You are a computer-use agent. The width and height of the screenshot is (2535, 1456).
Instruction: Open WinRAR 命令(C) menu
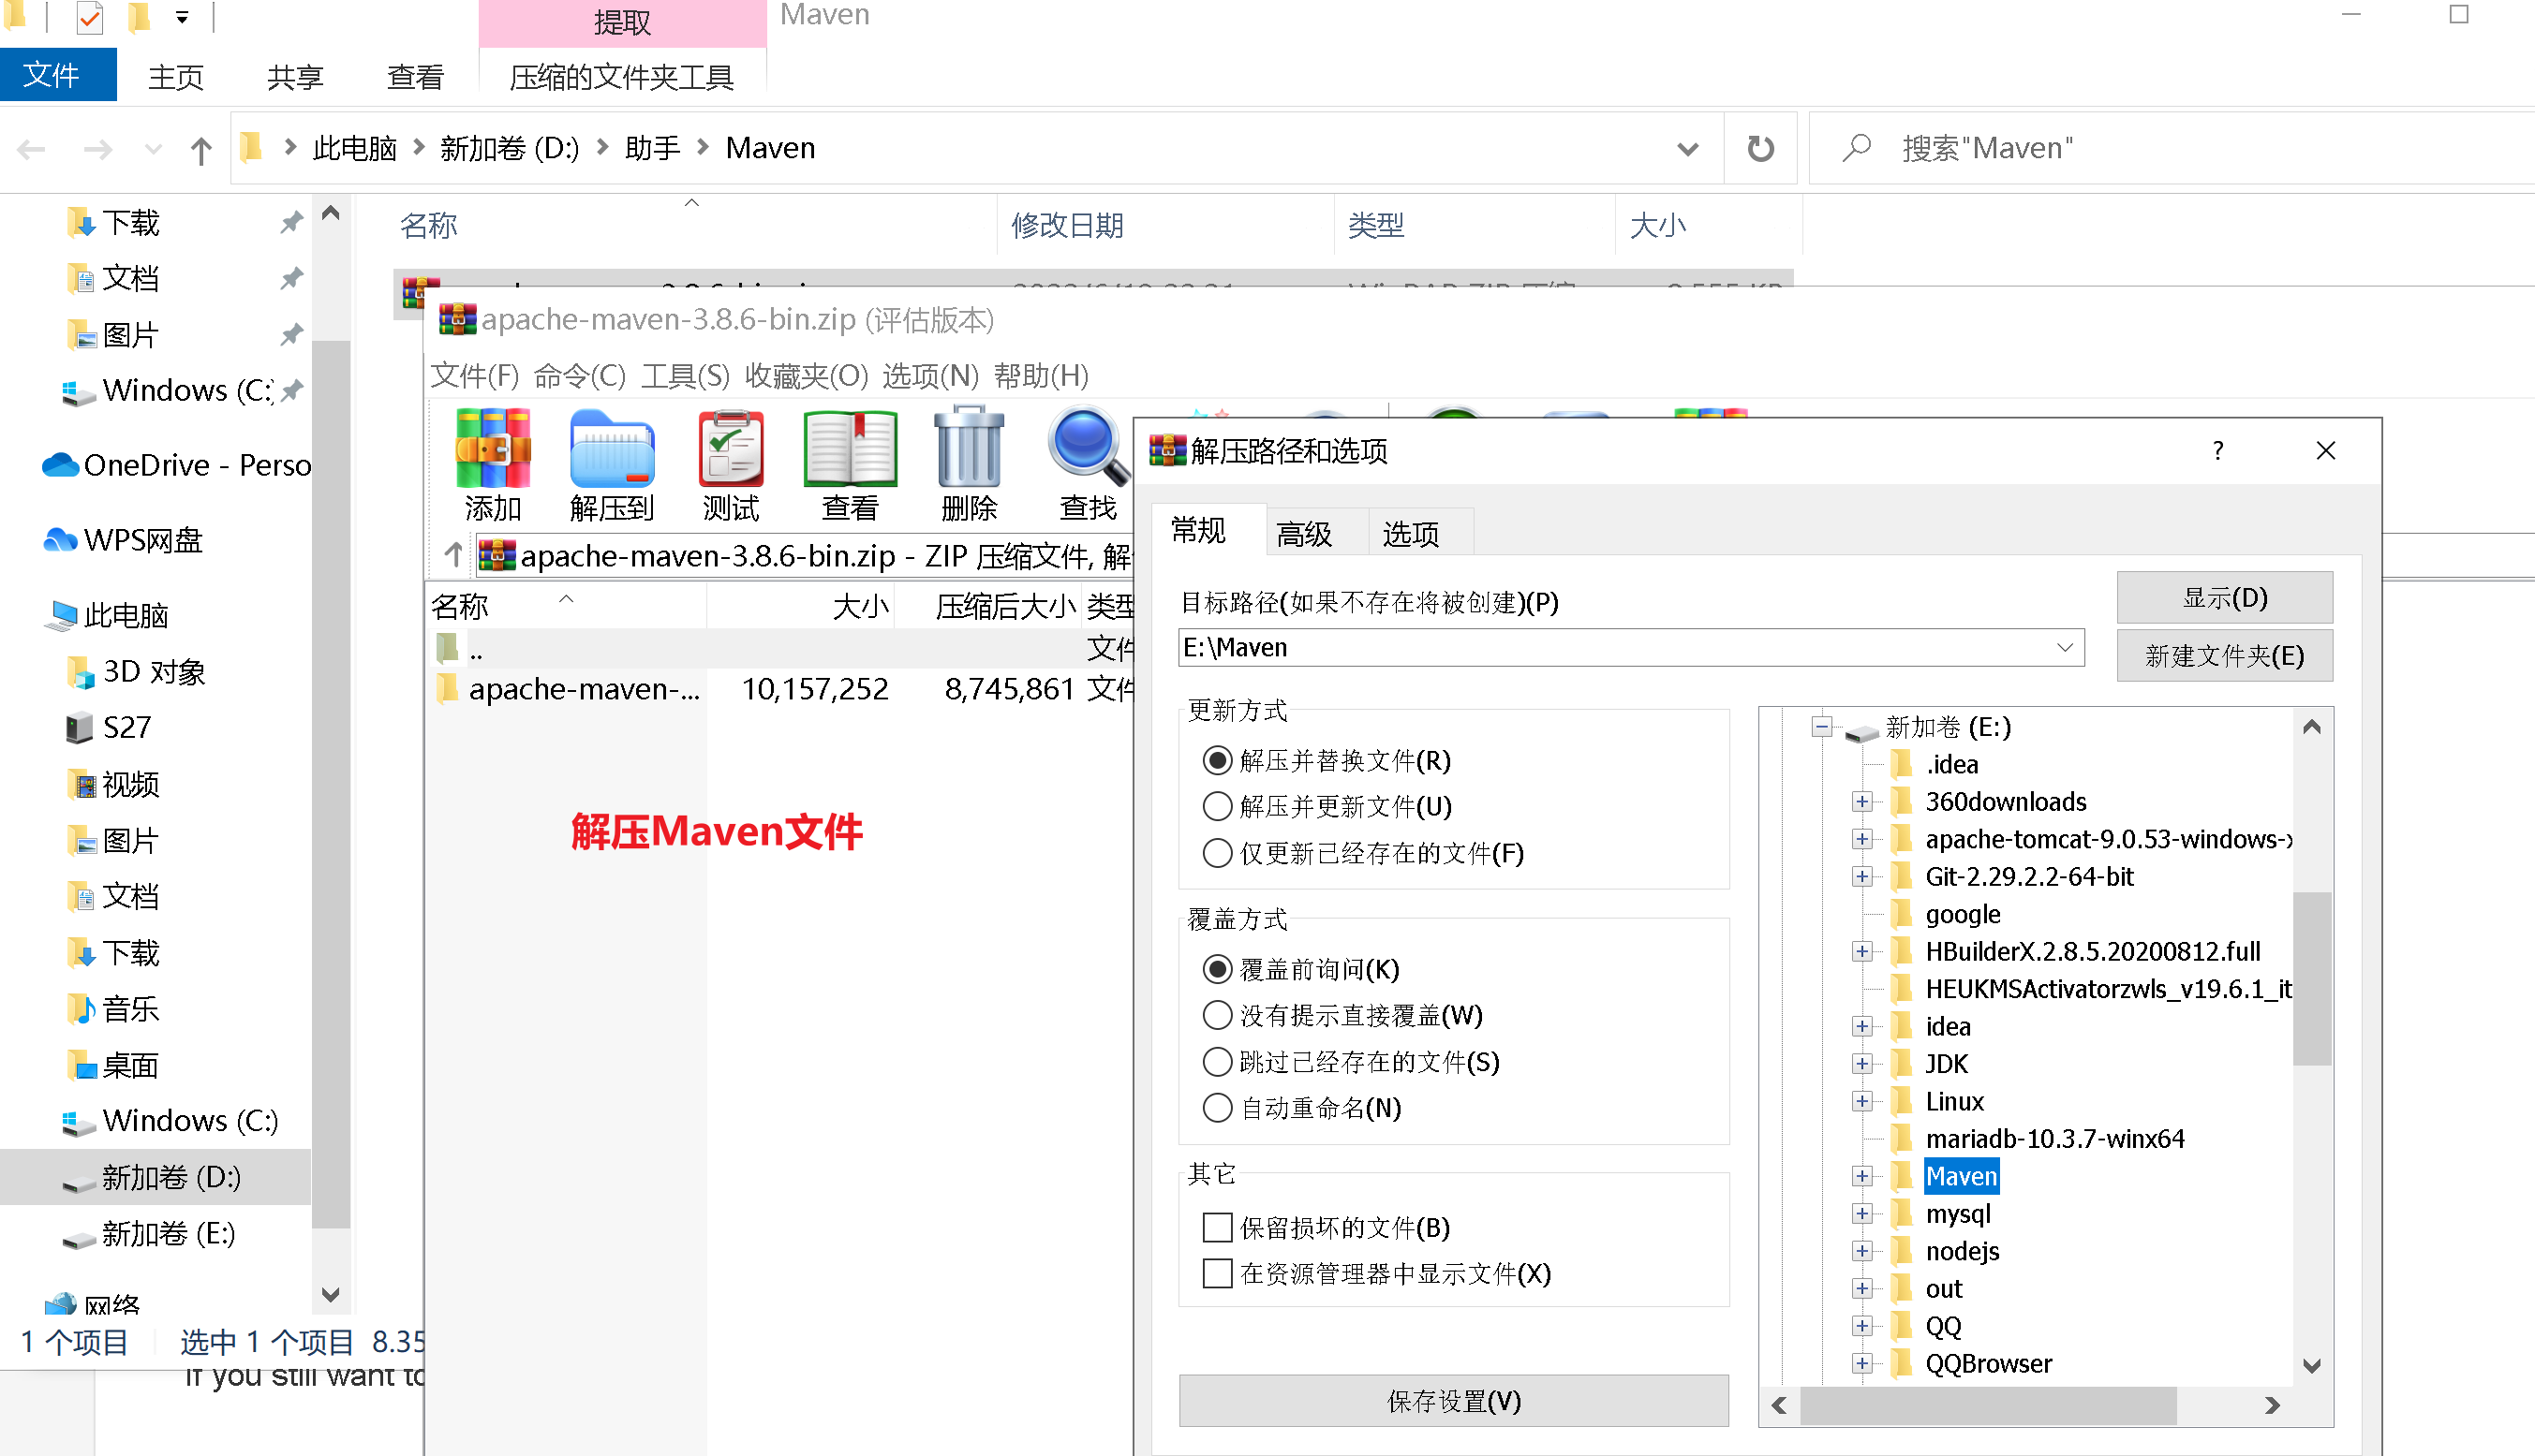(x=579, y=376)
